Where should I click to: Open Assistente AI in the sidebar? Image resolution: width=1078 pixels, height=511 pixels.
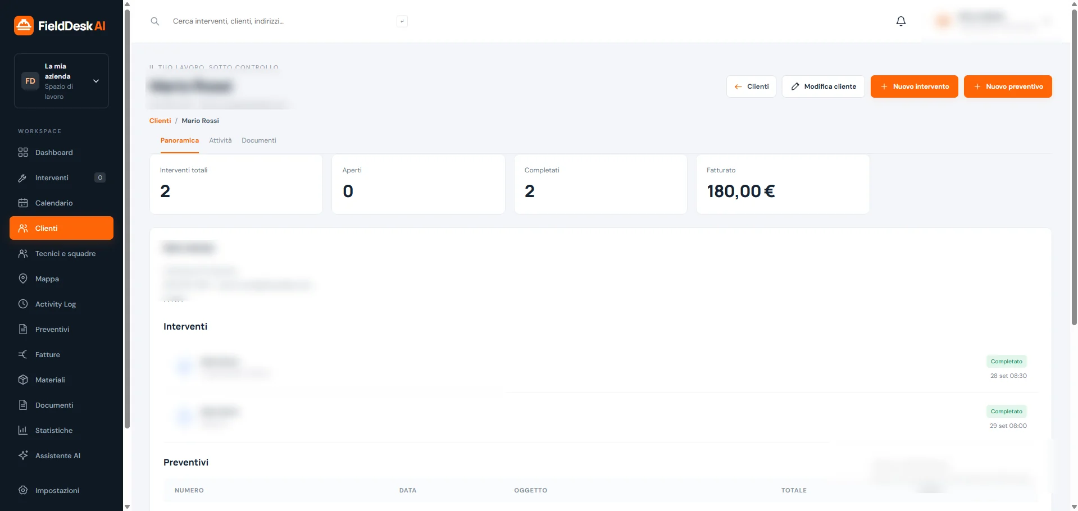tap(61, 455)
